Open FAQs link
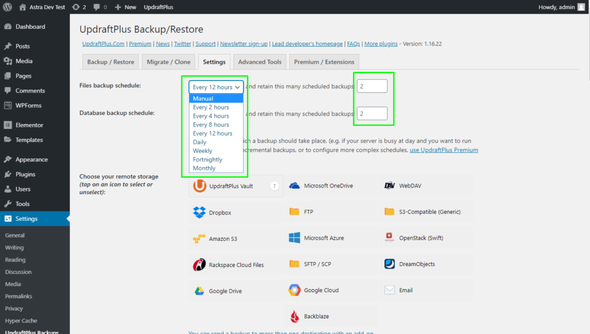Viewport: 590px width, 334px height. [x=353, y=44]
